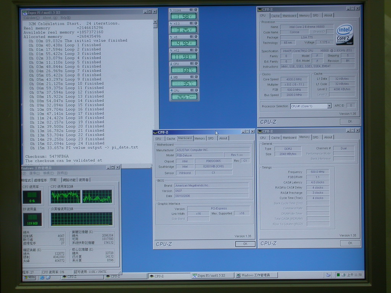The width and height of the screenshot is (391, 293).
Task: Close the CPU temperature widget
Action: coord(196,64)
